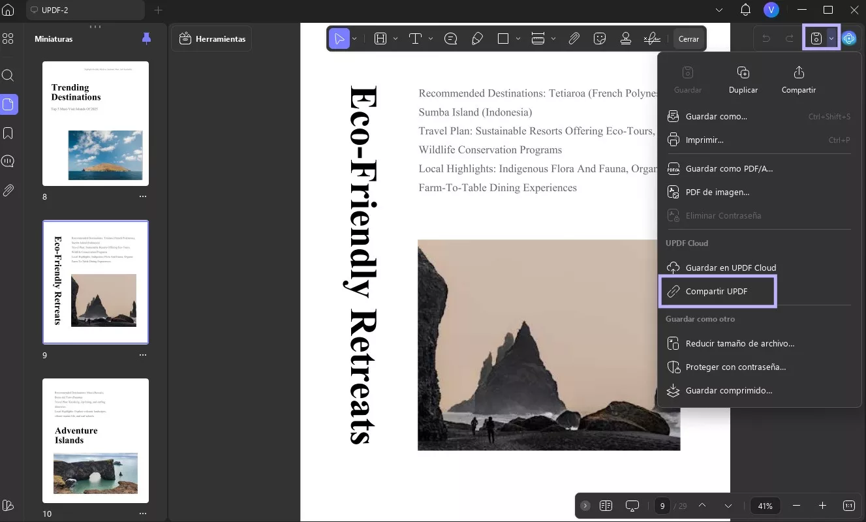Open the tab list dropdown in title bar
Viewport: 866px width, 522px height.
pos(719,10)
